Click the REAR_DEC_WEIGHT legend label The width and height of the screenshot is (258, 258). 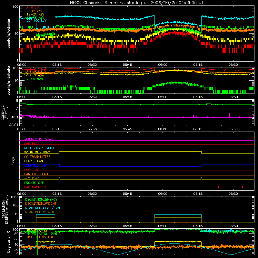[40, 212]
